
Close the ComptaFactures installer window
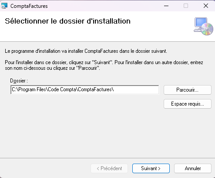(x=206, y=6)
